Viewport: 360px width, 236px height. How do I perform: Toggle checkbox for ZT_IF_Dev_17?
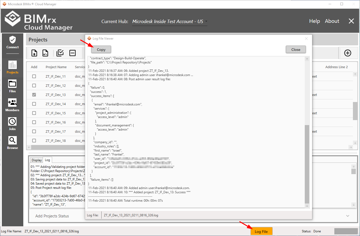coord(34,131)
